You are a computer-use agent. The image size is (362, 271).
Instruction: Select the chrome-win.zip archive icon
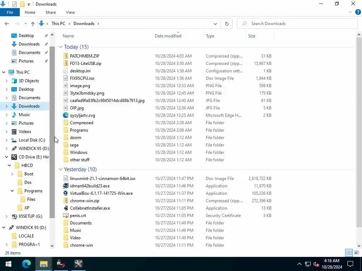[66, 201]
